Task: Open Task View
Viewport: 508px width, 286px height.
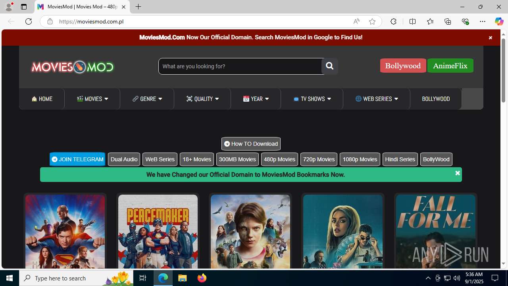Action: coord(143,278)
